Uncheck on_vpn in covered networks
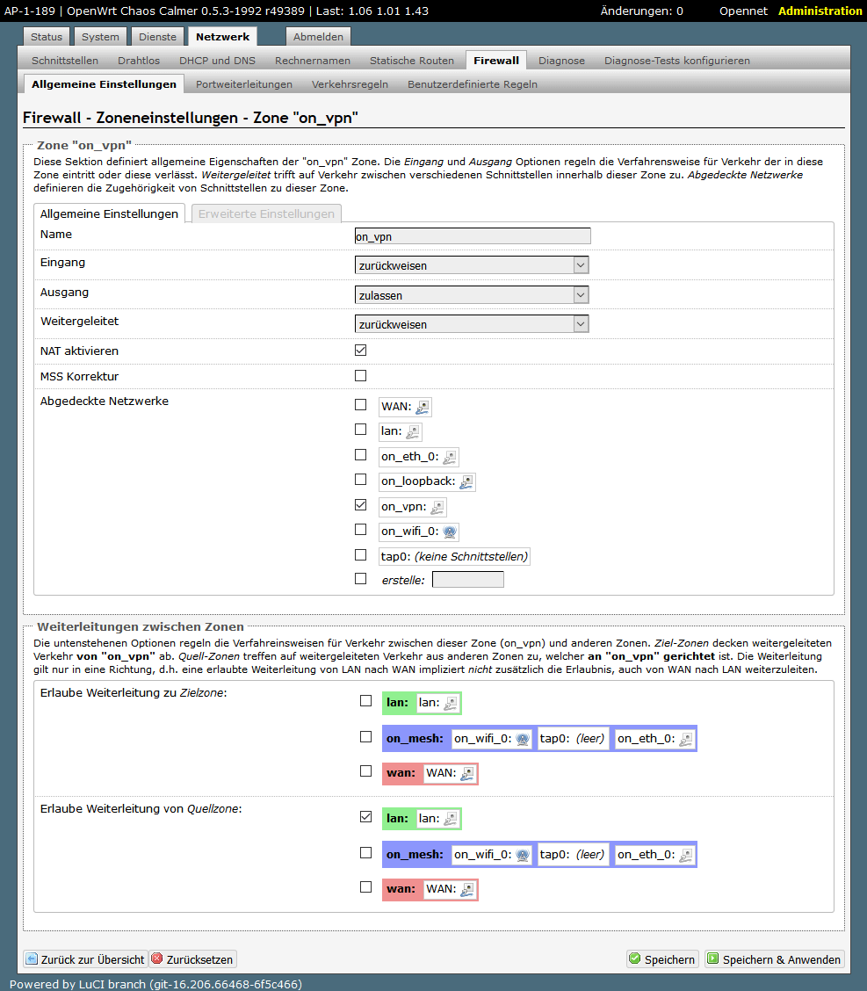Viewport: 867px width, 991px height. (x=360, y=505)
